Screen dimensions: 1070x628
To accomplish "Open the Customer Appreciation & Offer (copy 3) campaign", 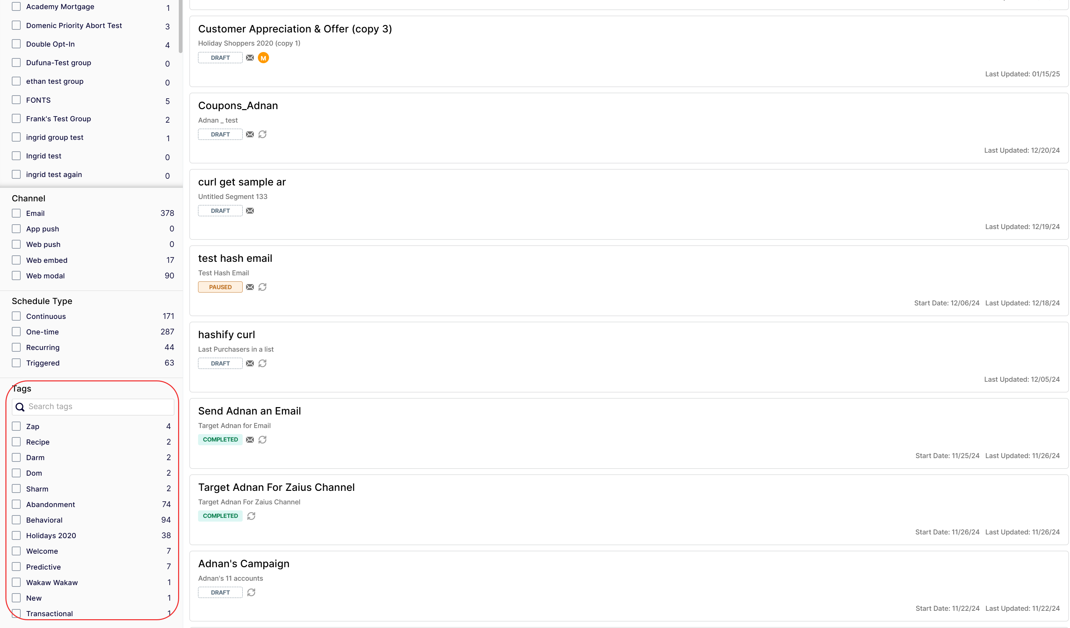I will point(295,29).
